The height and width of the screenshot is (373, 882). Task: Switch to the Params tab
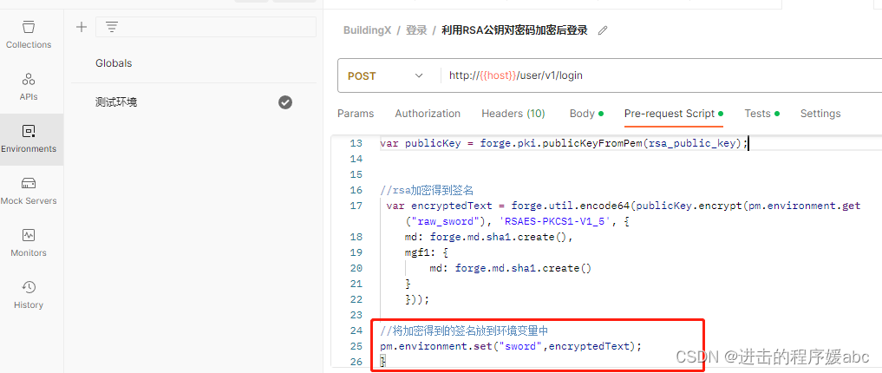(x=356, y=114)
